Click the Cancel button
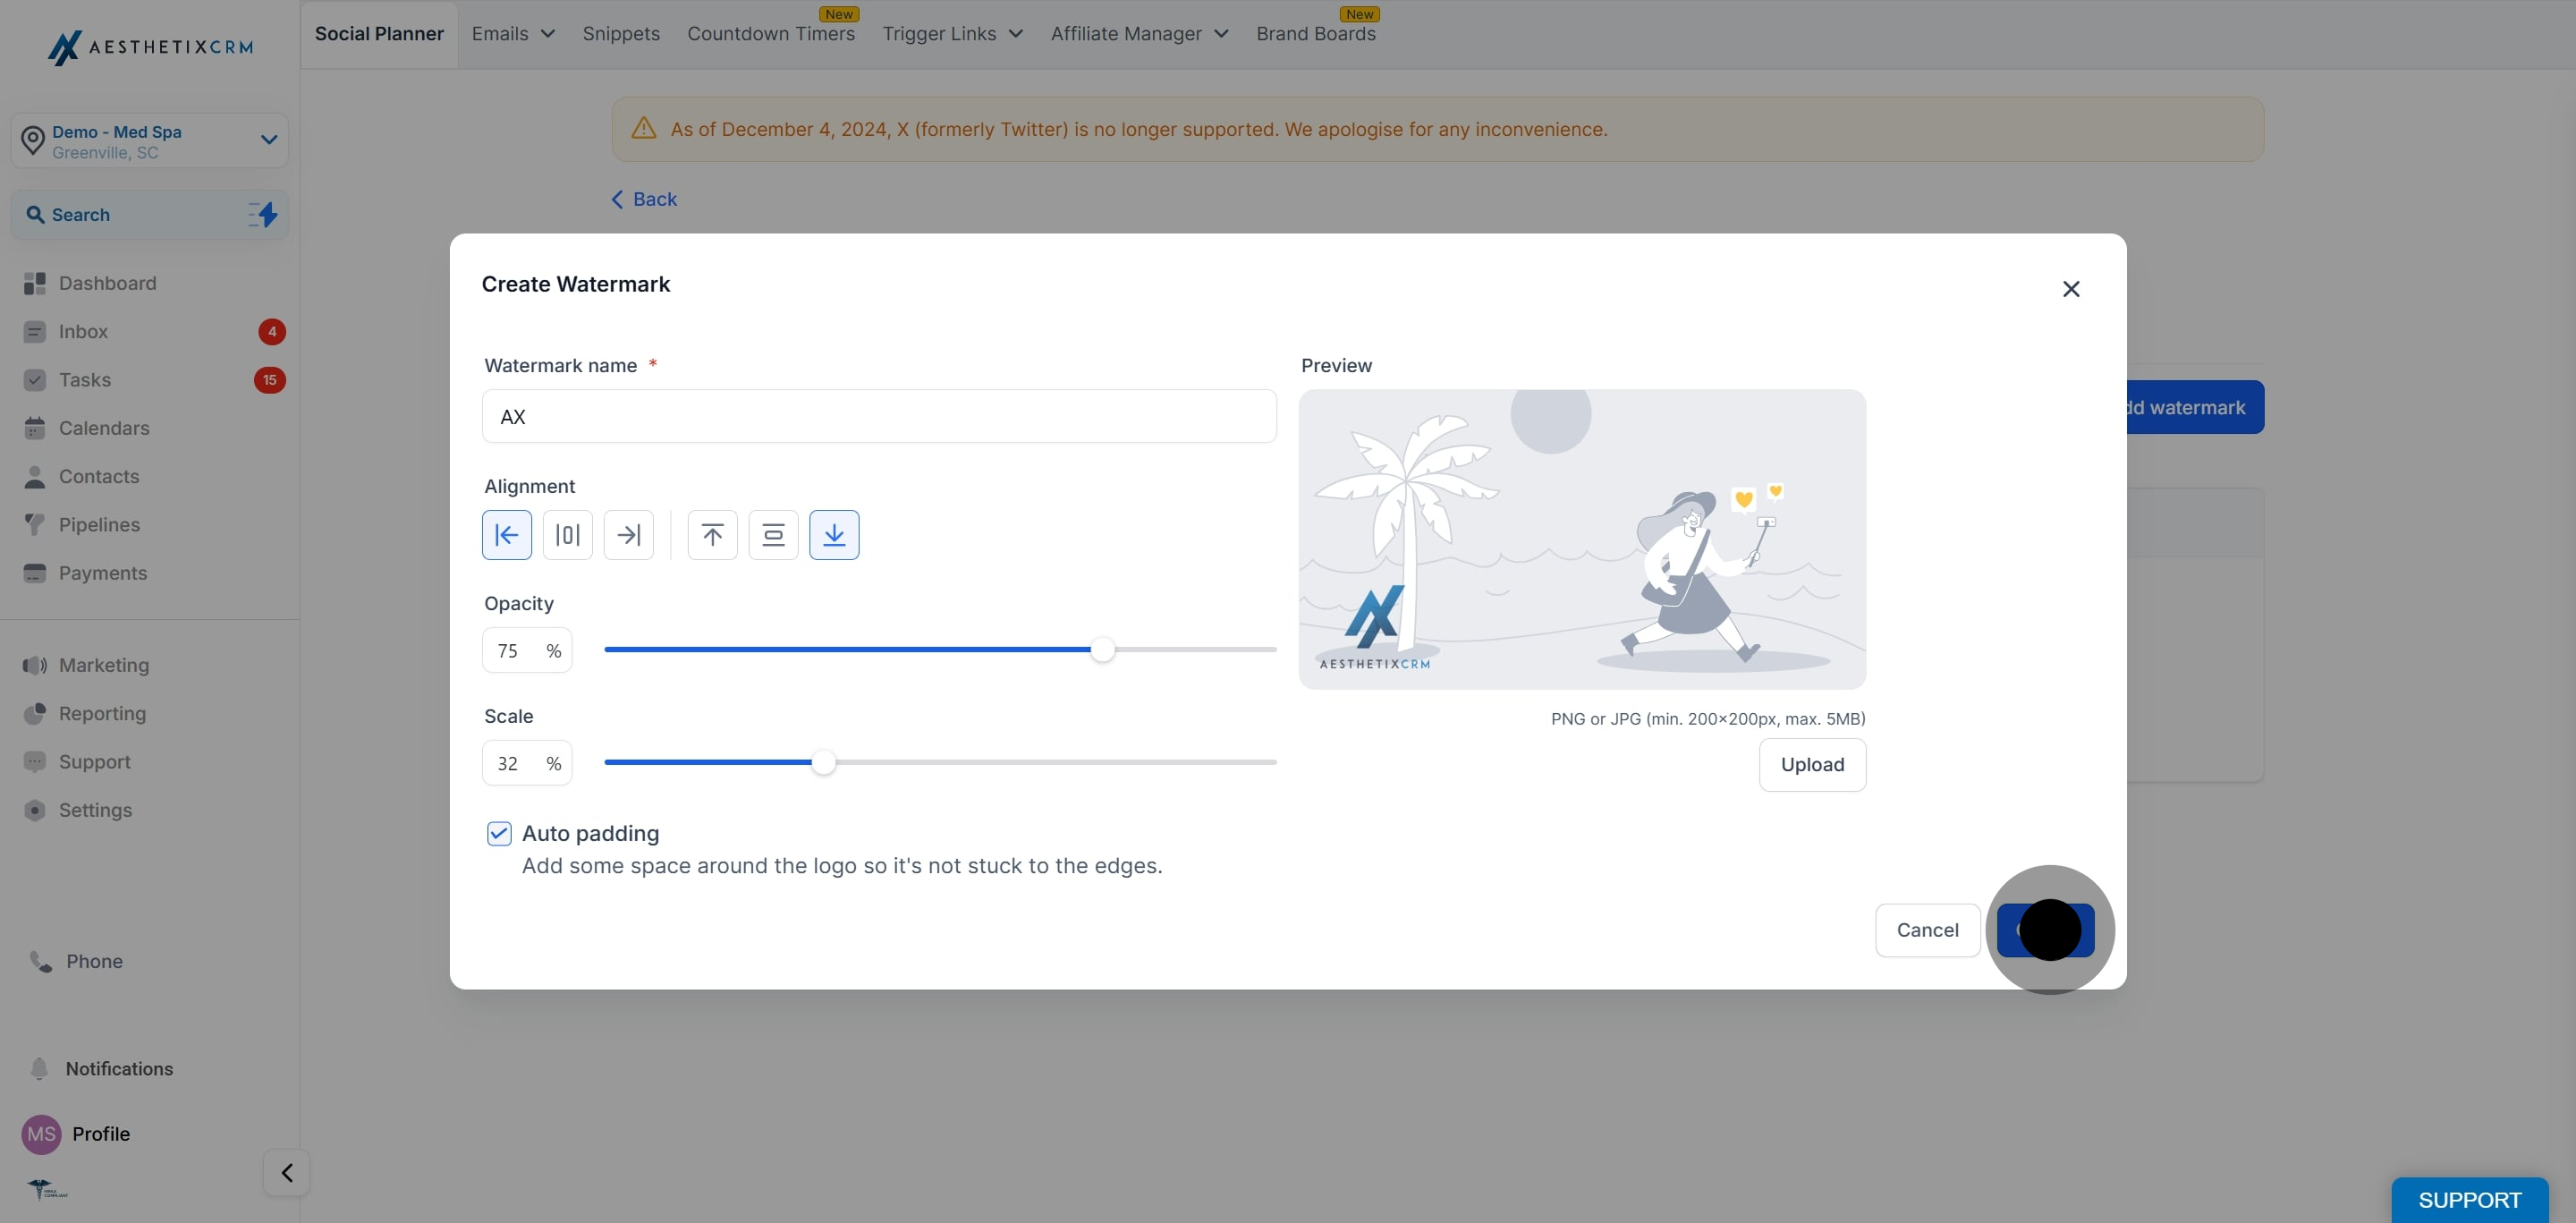Screen dimensions: 2576x1223 [1927, 930]
